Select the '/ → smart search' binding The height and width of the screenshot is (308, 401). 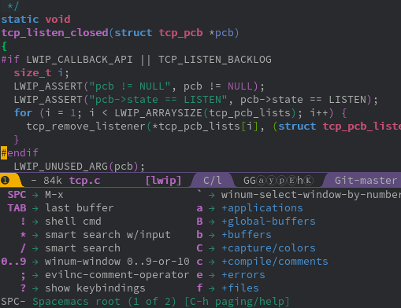pyautogui.click(x=70, y=248)
